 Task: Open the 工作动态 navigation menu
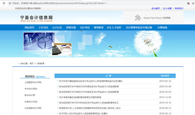pos(43,27)
